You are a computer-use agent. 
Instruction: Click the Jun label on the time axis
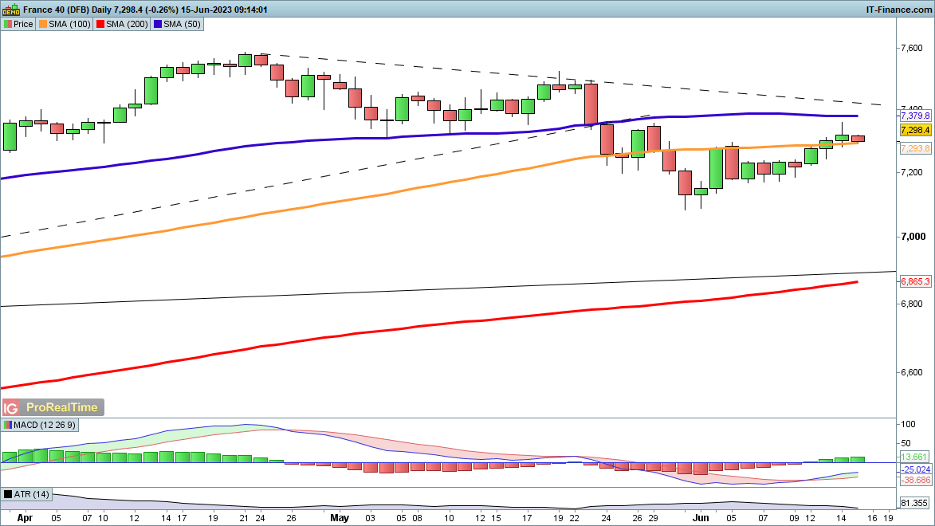[x=700, y=518]
